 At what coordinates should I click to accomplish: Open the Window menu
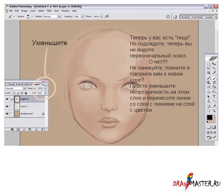pyautogui.click(x=65, y=11)
